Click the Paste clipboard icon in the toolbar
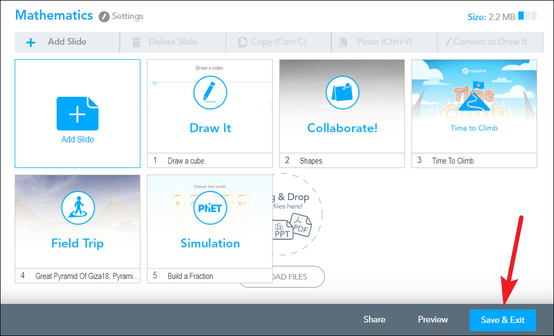554x336 pixels. (343, 42)
